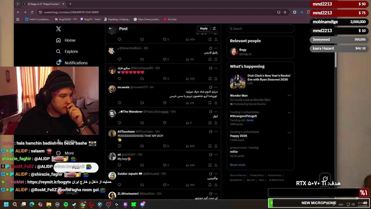
Task: Select the 'Bogy on X' browser tab
Action: pyautogui.click(x=43, y=4)
